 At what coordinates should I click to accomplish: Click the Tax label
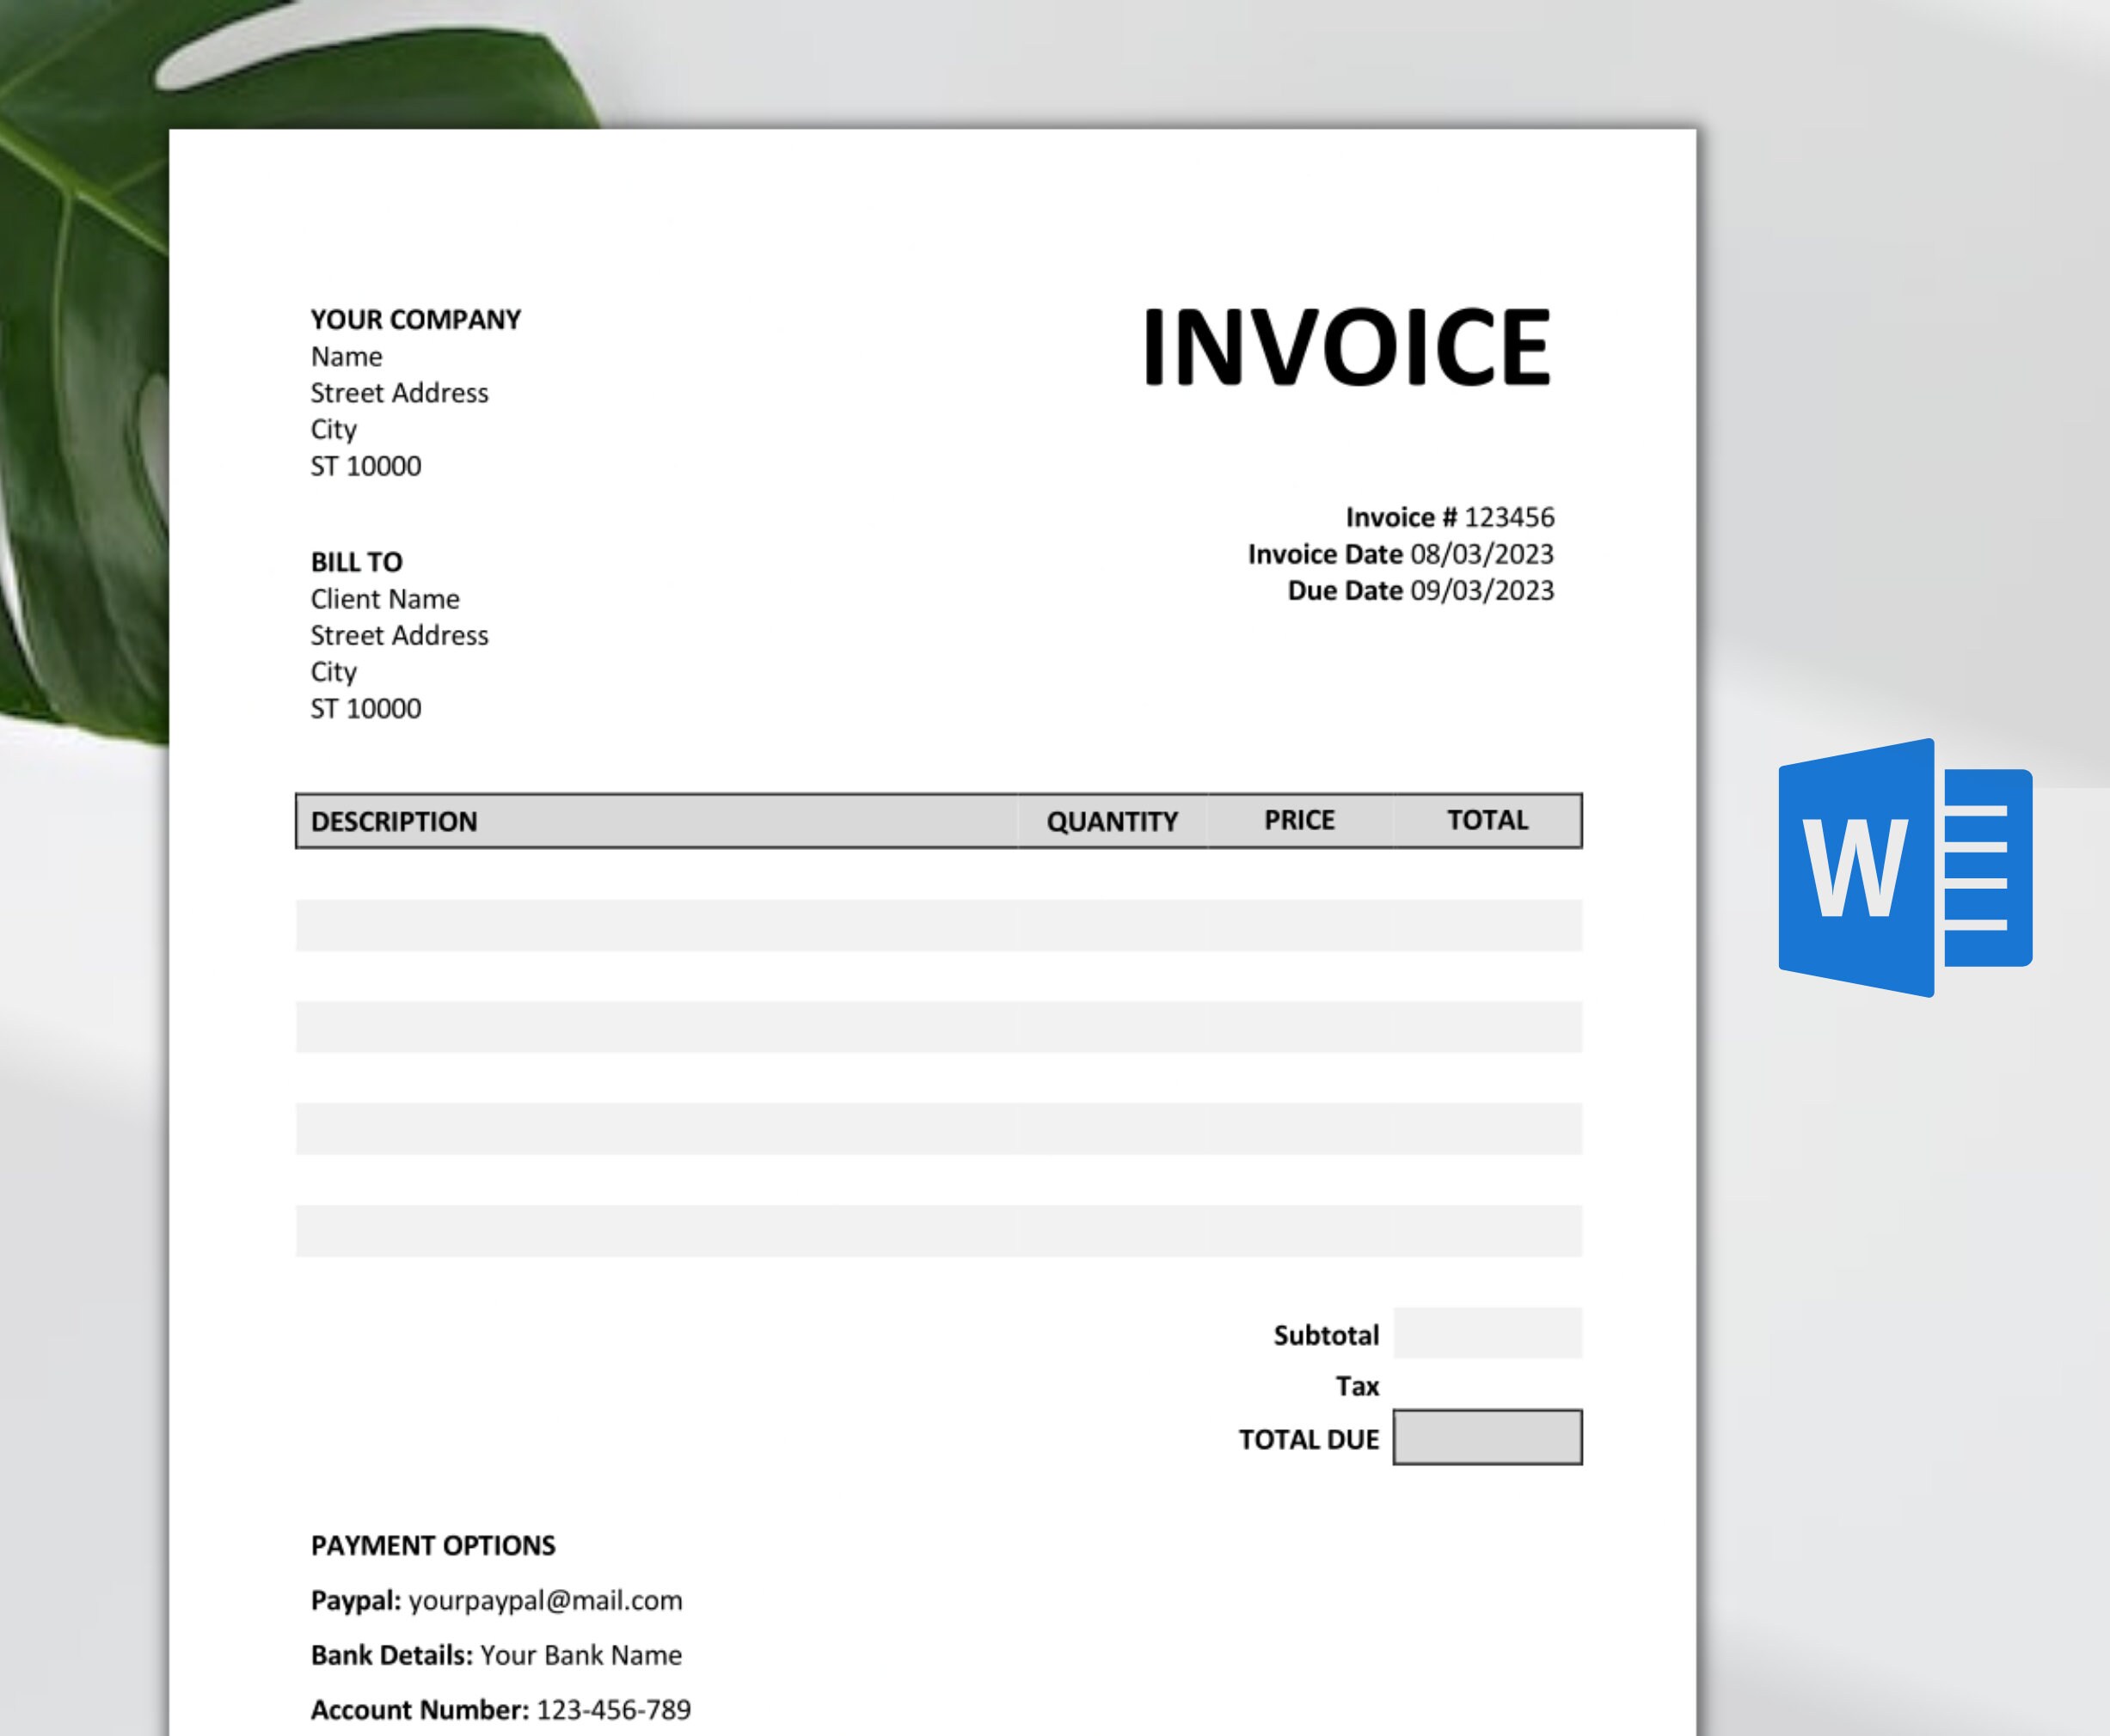pyautogui.click(x=1358, y=1386)
